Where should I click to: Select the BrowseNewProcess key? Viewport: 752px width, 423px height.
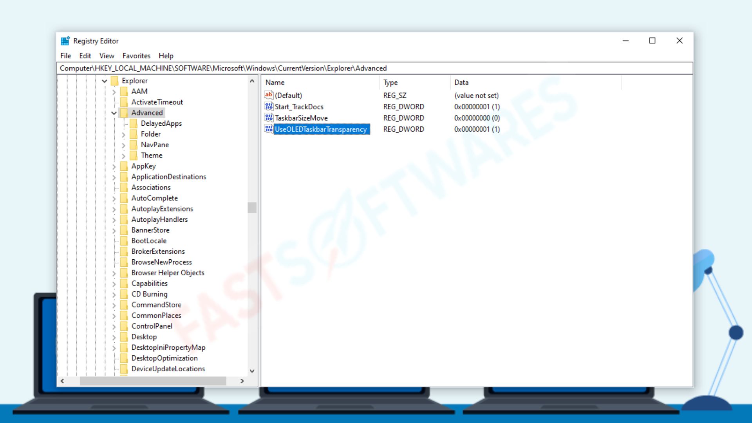161,262
